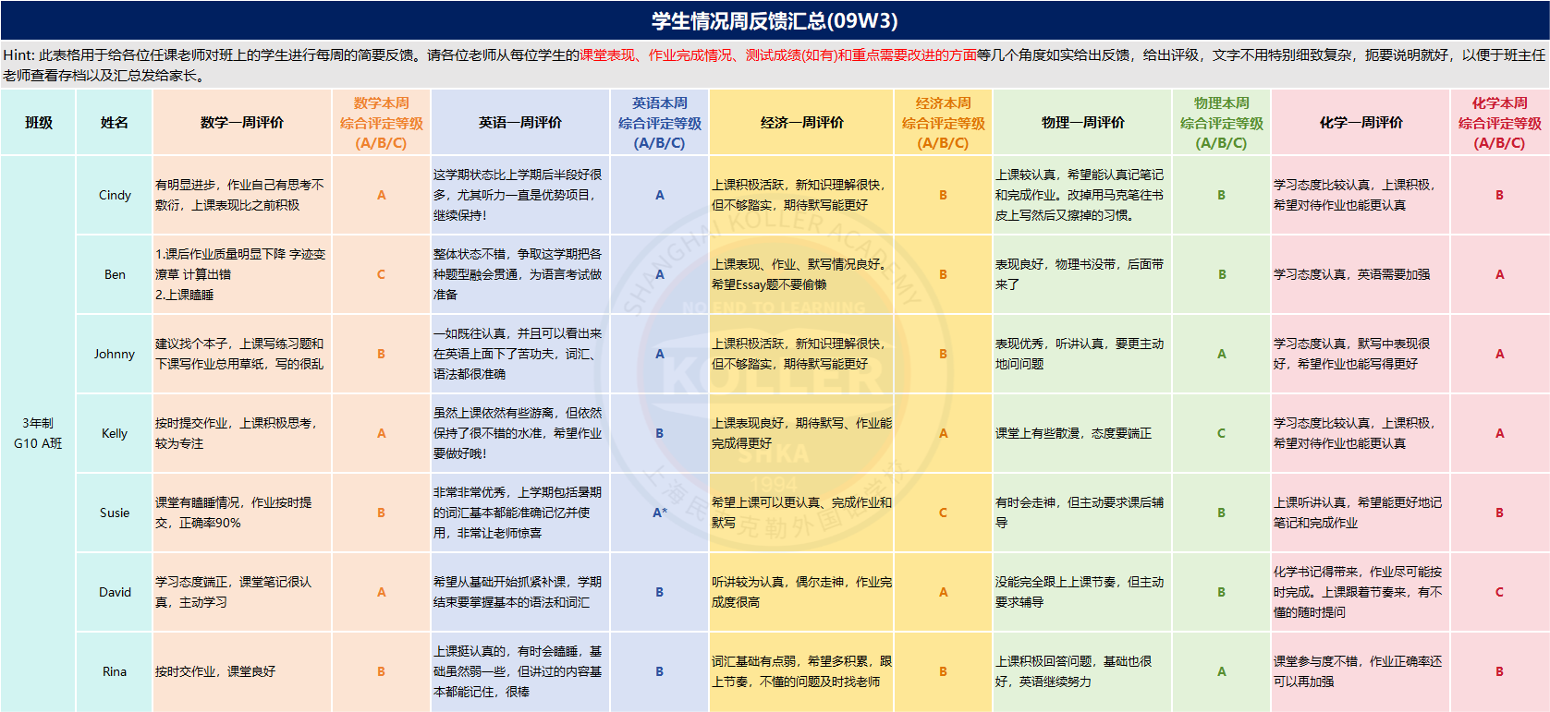This screenshot has width=1550, height=712.
Task: Click the 经济一周评价 header cell
Action: click(801, 123)
